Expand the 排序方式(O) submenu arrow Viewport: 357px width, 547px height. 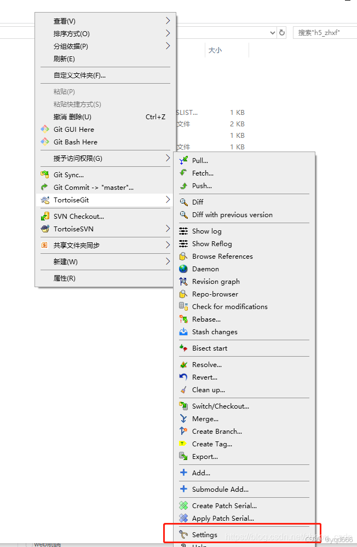(x=168, y=33)
